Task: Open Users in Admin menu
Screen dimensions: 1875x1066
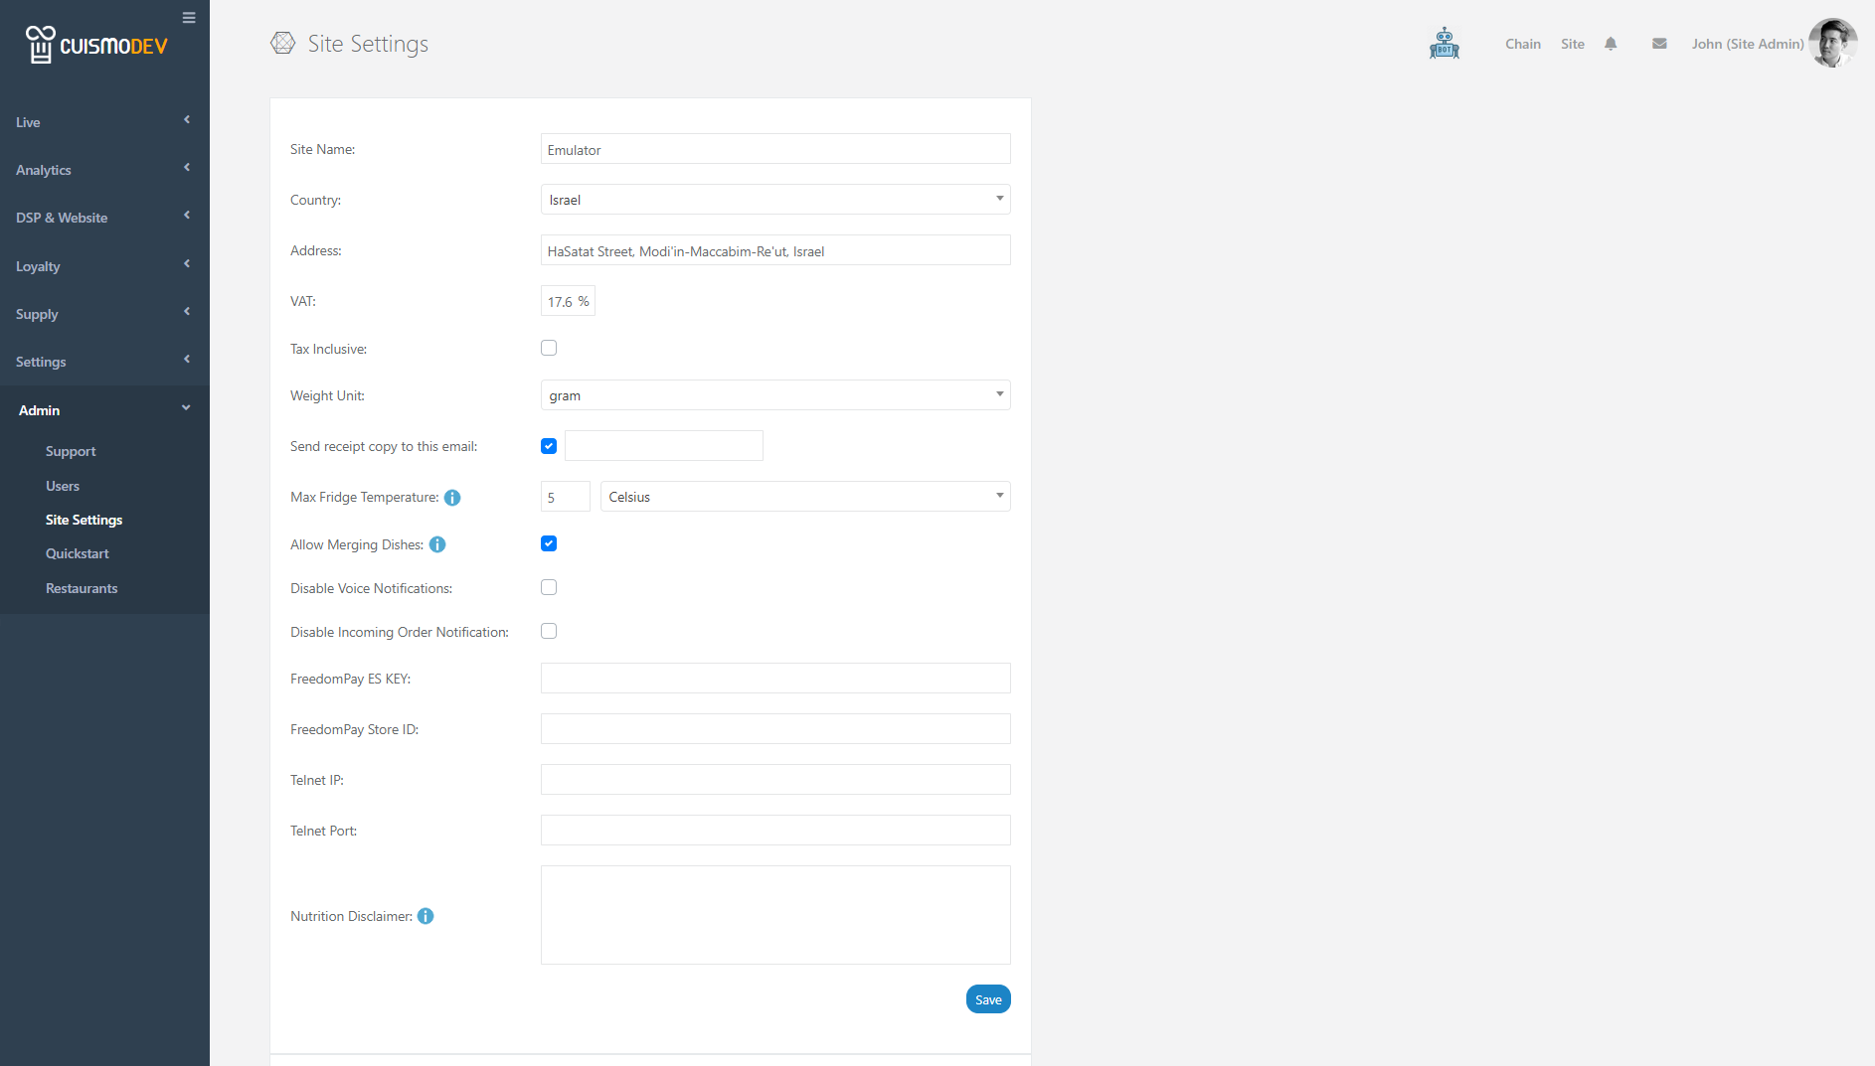Action: click(63, 486)
